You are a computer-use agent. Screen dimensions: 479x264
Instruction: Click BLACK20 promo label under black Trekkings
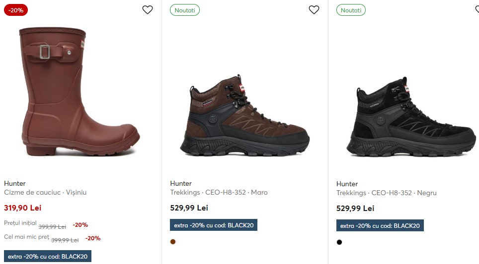pyautogui.click(x=380, y=225)
